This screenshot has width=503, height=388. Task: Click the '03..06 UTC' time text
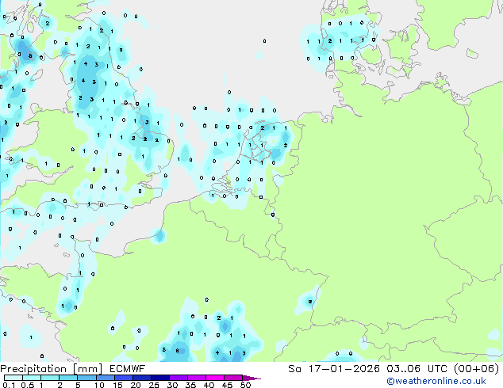[x=417, y=369]
